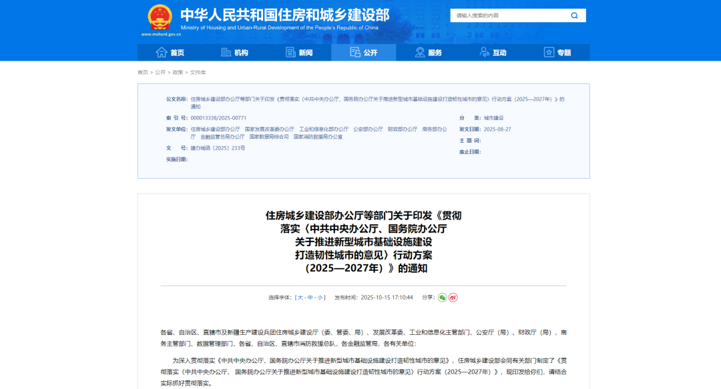Share the article via WeChat icon
Image resolution: width=721 pixels, height=389 pixels.
coord(442,298)
